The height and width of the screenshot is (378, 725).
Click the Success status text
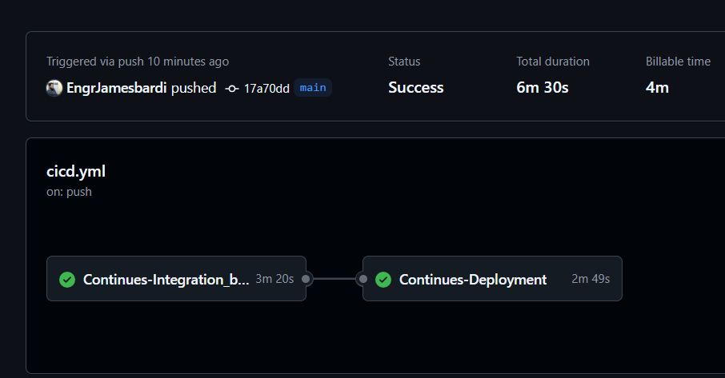point(415,88)
